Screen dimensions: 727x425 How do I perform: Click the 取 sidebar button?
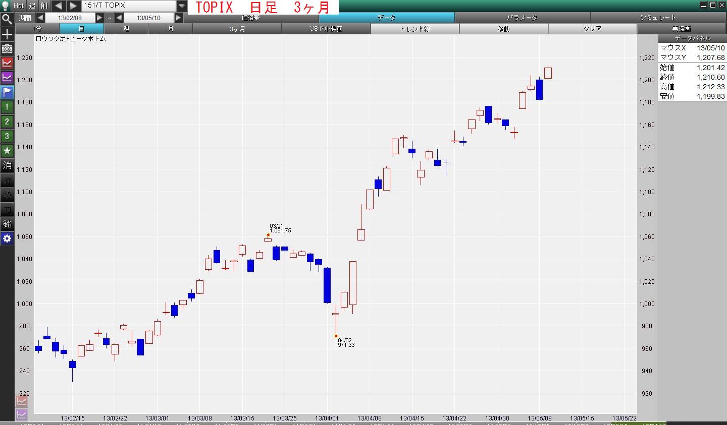pyautogui.click(x=7, y=195)
